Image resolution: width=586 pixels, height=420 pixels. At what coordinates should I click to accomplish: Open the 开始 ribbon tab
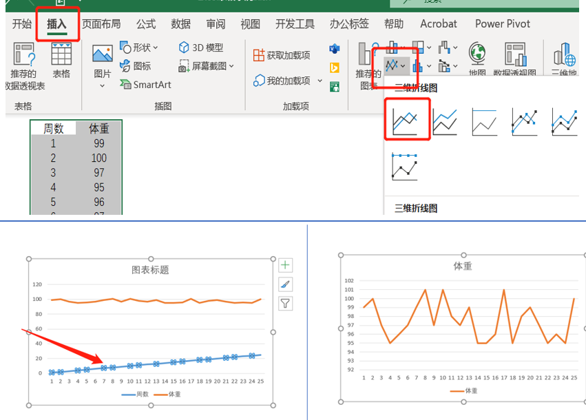click(21, 24)
